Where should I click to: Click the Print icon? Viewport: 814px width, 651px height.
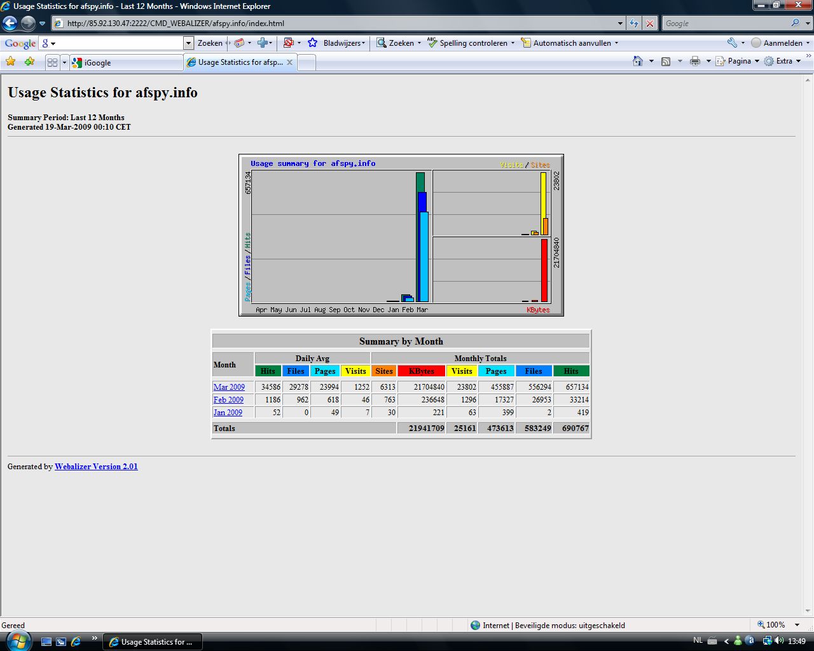(x=694, y=61)
